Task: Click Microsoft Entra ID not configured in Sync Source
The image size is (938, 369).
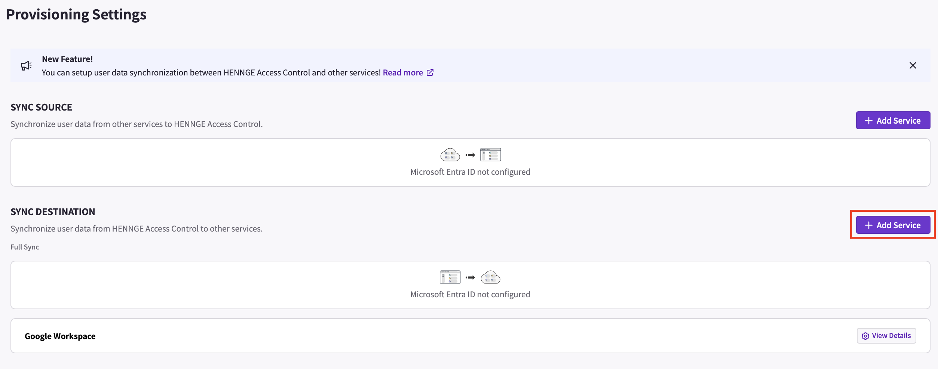Action: (x=470, y=172)
